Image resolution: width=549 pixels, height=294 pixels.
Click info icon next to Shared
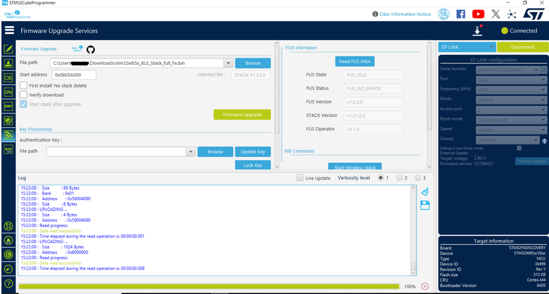pyautogui.click(x=545, y=141)
